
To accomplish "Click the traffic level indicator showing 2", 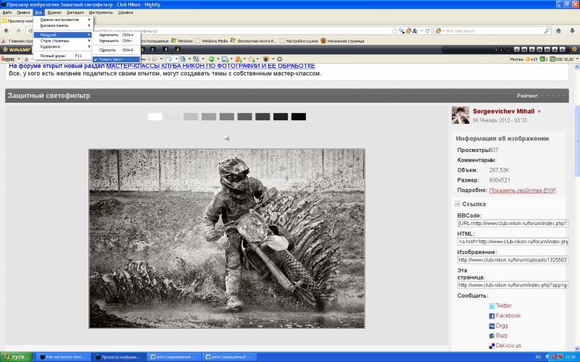I will (544, 59).
